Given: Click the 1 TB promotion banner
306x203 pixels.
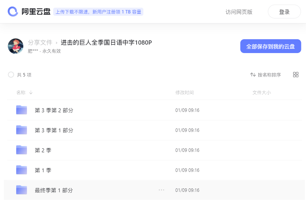Looking at the screenshot, I should pos(98,12).
